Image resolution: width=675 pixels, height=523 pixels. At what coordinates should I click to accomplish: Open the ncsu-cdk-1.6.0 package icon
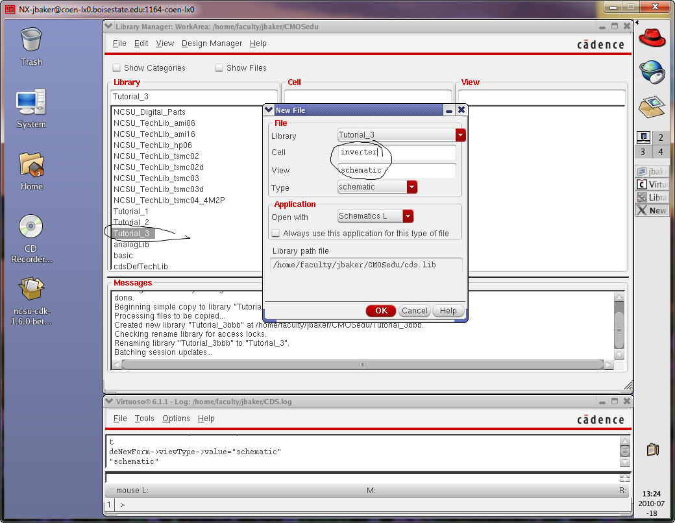pos(31,300)
